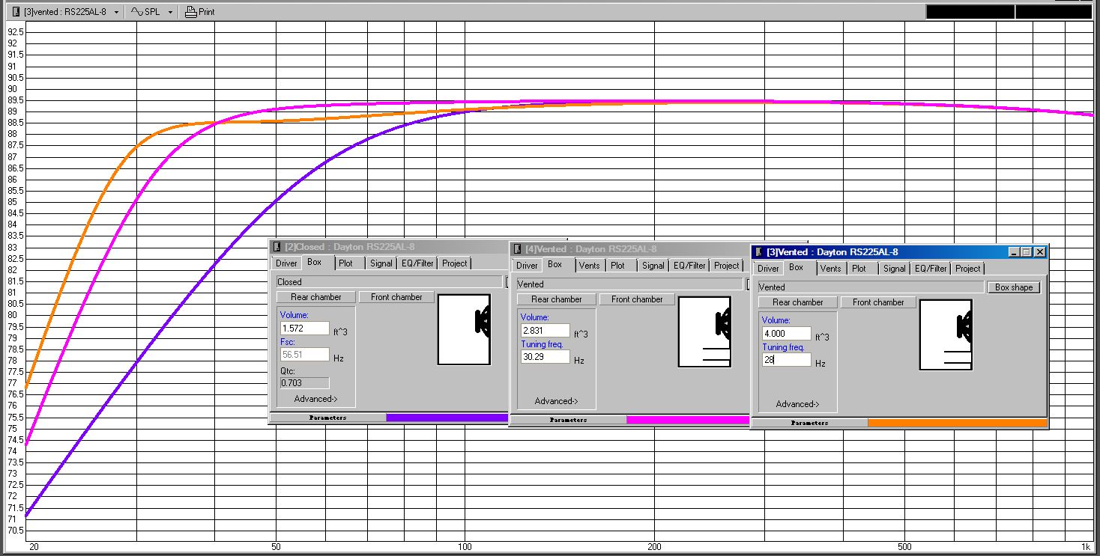1100x556 pixels.
Task: Click the magenta plot color swatch
Action: (688, 420)
